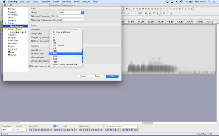This screenshot has height=136, width=219.
Task: Select Quality in preferences list
Action: point(11,18)
